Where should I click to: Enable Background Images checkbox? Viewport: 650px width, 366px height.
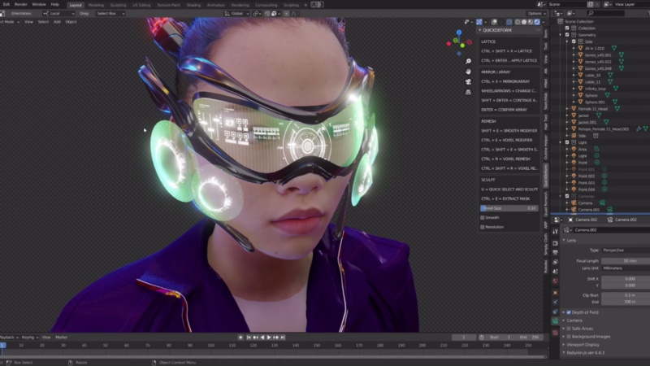point(569,337)
